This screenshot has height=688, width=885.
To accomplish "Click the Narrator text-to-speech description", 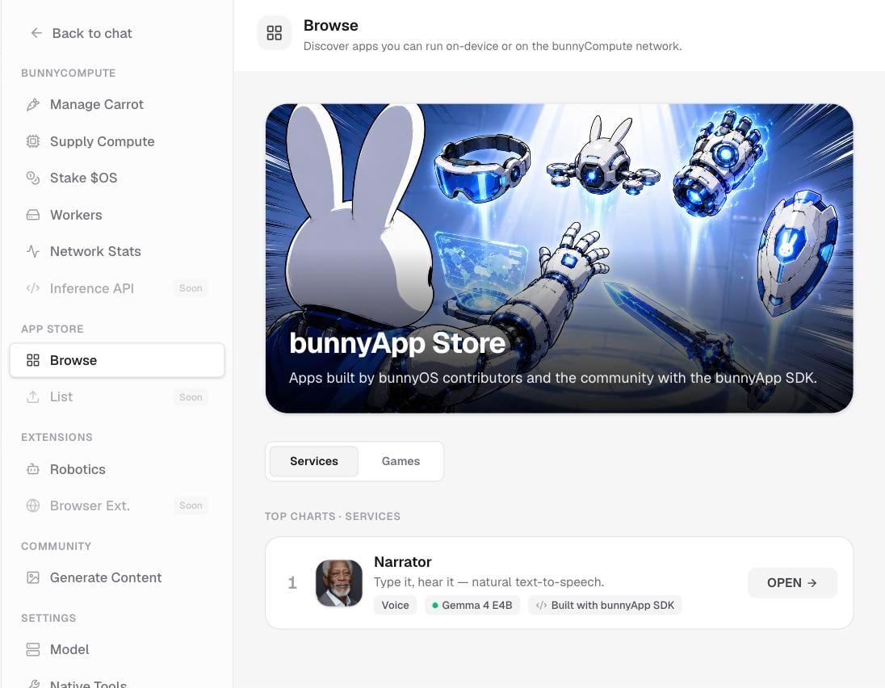I will [489, 582].
